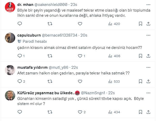Open more options on mustafa yıldırım's tweet
This screenshot has height=121, width=156.
[148, 67]
